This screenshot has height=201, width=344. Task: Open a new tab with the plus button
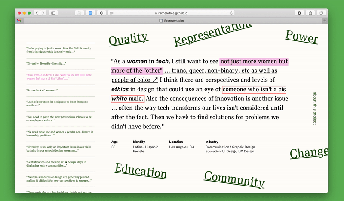tap(325, 21)
